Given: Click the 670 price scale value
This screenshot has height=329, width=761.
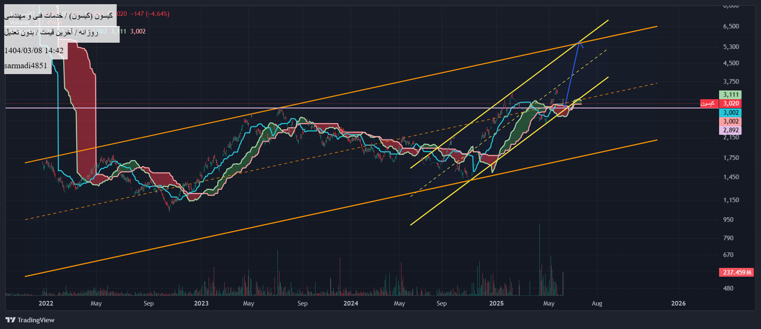Looking at the screenshot, I should [x=728, y=254].
